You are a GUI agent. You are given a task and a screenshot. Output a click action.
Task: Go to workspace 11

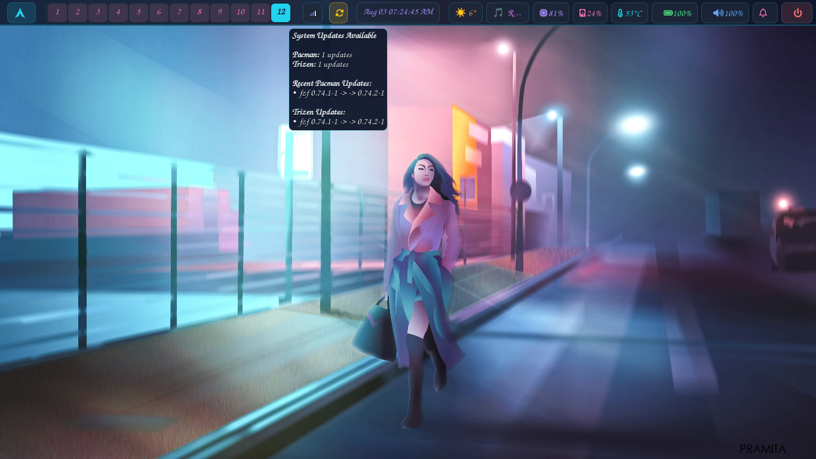260,13
